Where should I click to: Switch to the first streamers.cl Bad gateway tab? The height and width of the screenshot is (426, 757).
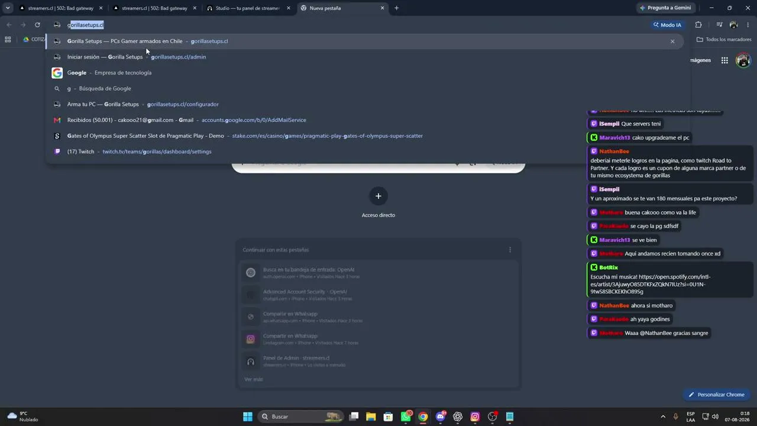[x=60, y=8]
